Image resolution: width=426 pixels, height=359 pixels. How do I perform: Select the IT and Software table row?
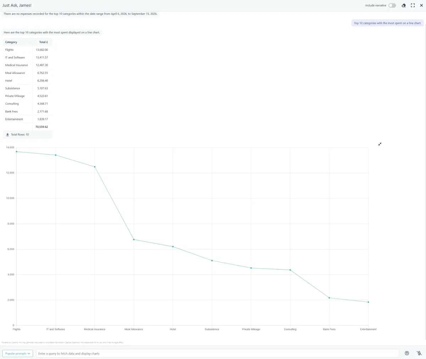[27, 57]
